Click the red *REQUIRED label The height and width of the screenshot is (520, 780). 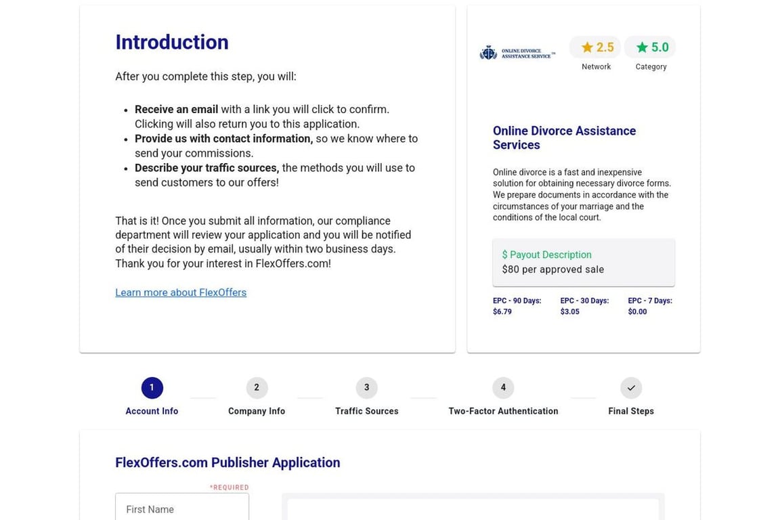(229, 487)
